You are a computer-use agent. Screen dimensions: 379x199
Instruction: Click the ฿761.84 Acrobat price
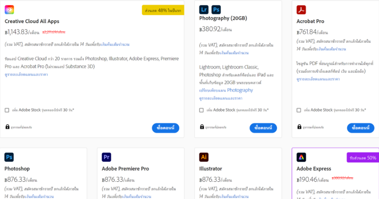pos(312,32)
